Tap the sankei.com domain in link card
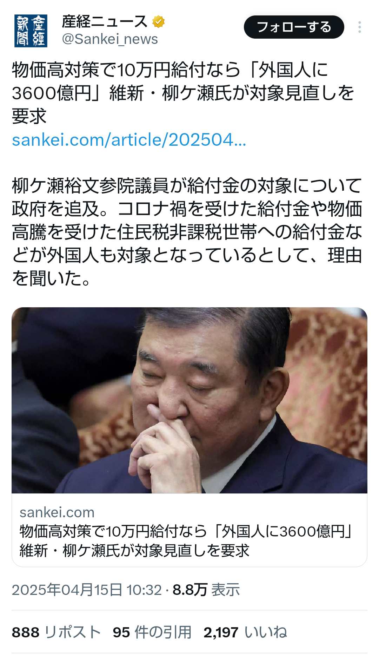This screenshot has height=656, width=379. pos(57,512)
